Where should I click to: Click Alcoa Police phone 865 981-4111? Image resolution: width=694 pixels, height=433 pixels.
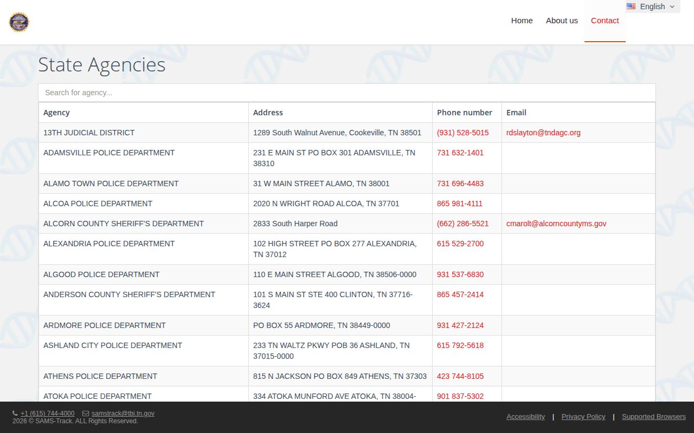(460, 204)
